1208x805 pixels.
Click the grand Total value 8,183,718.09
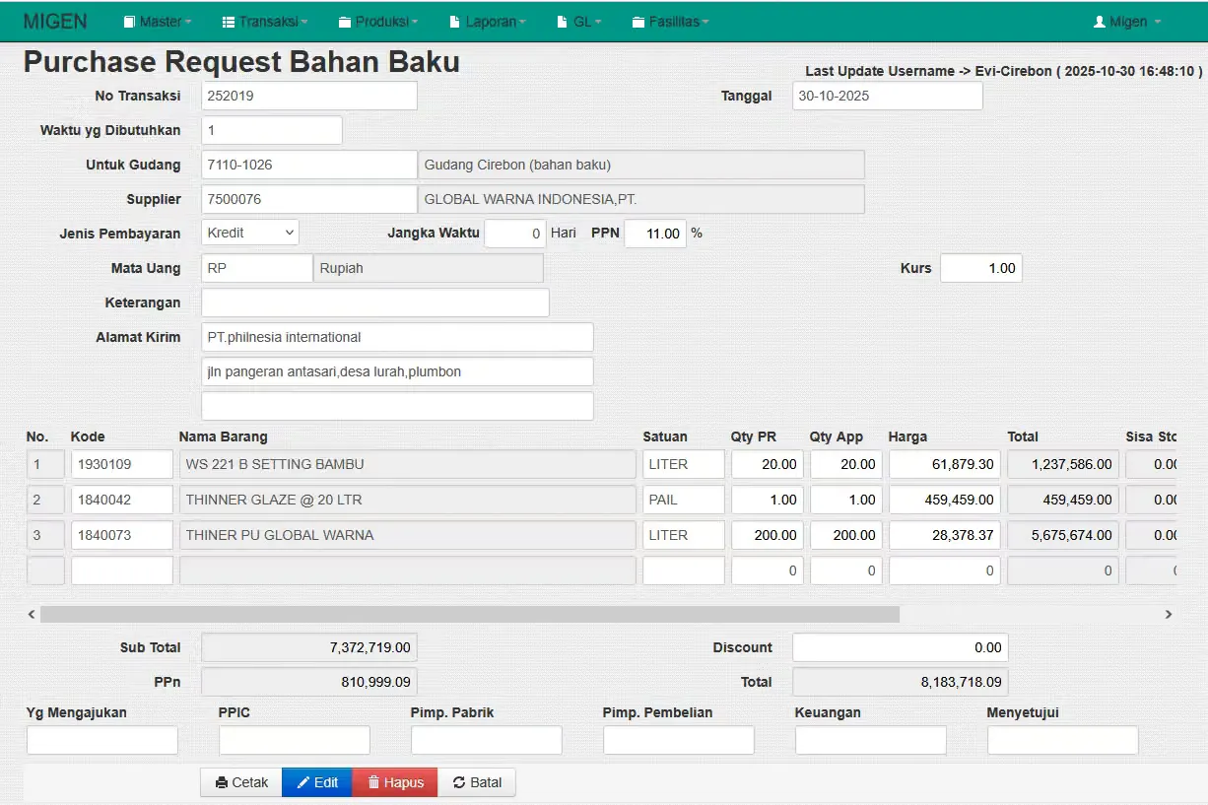(900, 682)
